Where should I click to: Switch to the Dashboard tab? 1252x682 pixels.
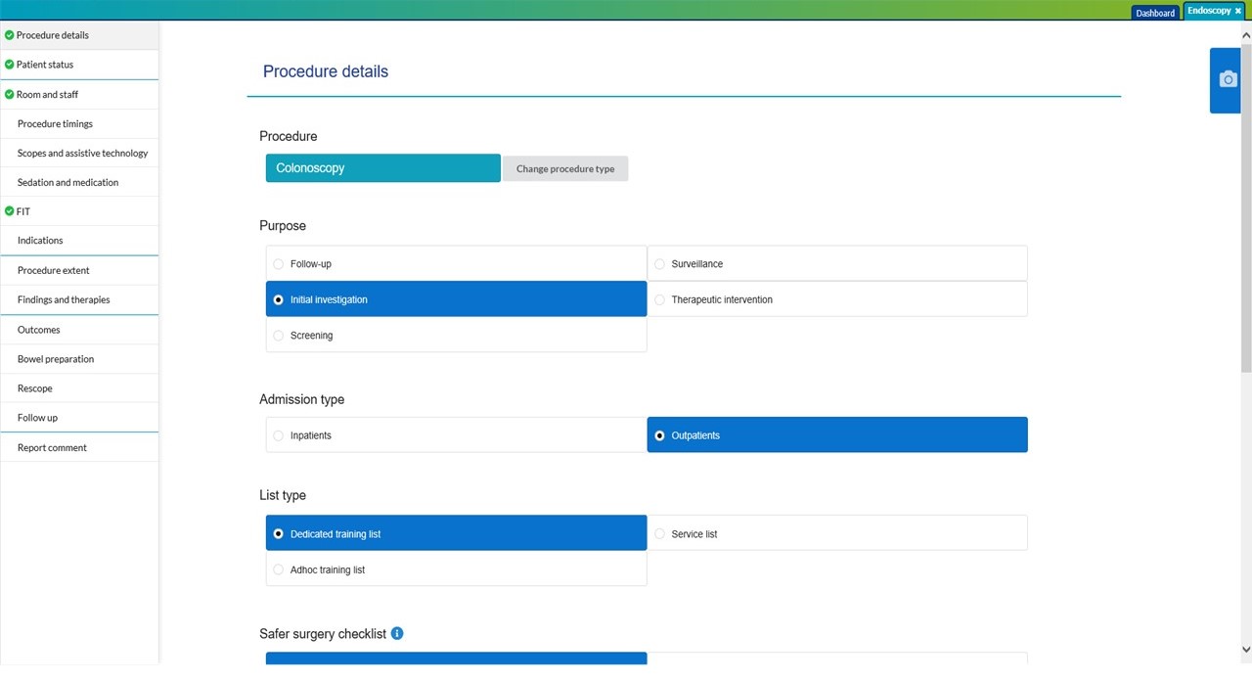click(x=1154, y=12)
